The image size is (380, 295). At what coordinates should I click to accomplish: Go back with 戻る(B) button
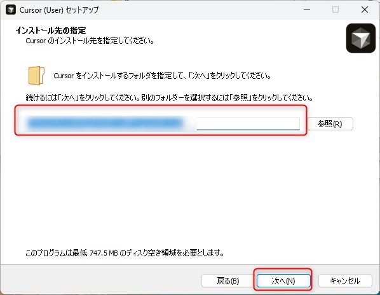(227, 281)
